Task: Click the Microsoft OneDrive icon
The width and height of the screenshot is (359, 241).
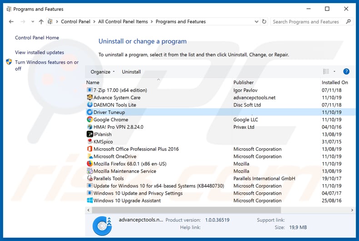Action: point(90,157)
